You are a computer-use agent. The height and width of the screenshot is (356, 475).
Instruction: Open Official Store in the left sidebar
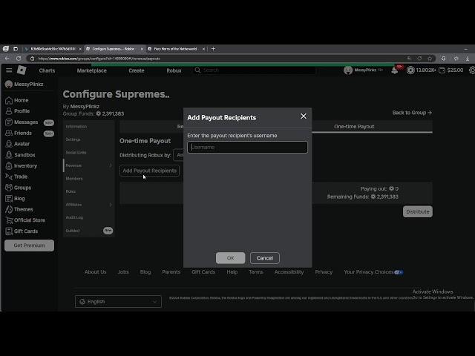[x=25, y=220]
